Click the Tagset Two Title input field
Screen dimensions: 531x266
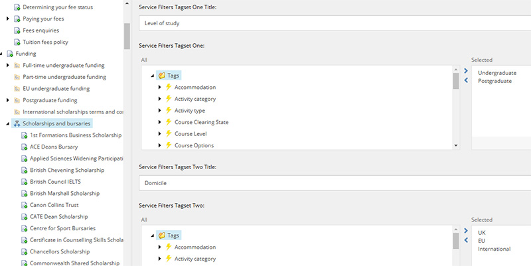[x=335, y=183]
